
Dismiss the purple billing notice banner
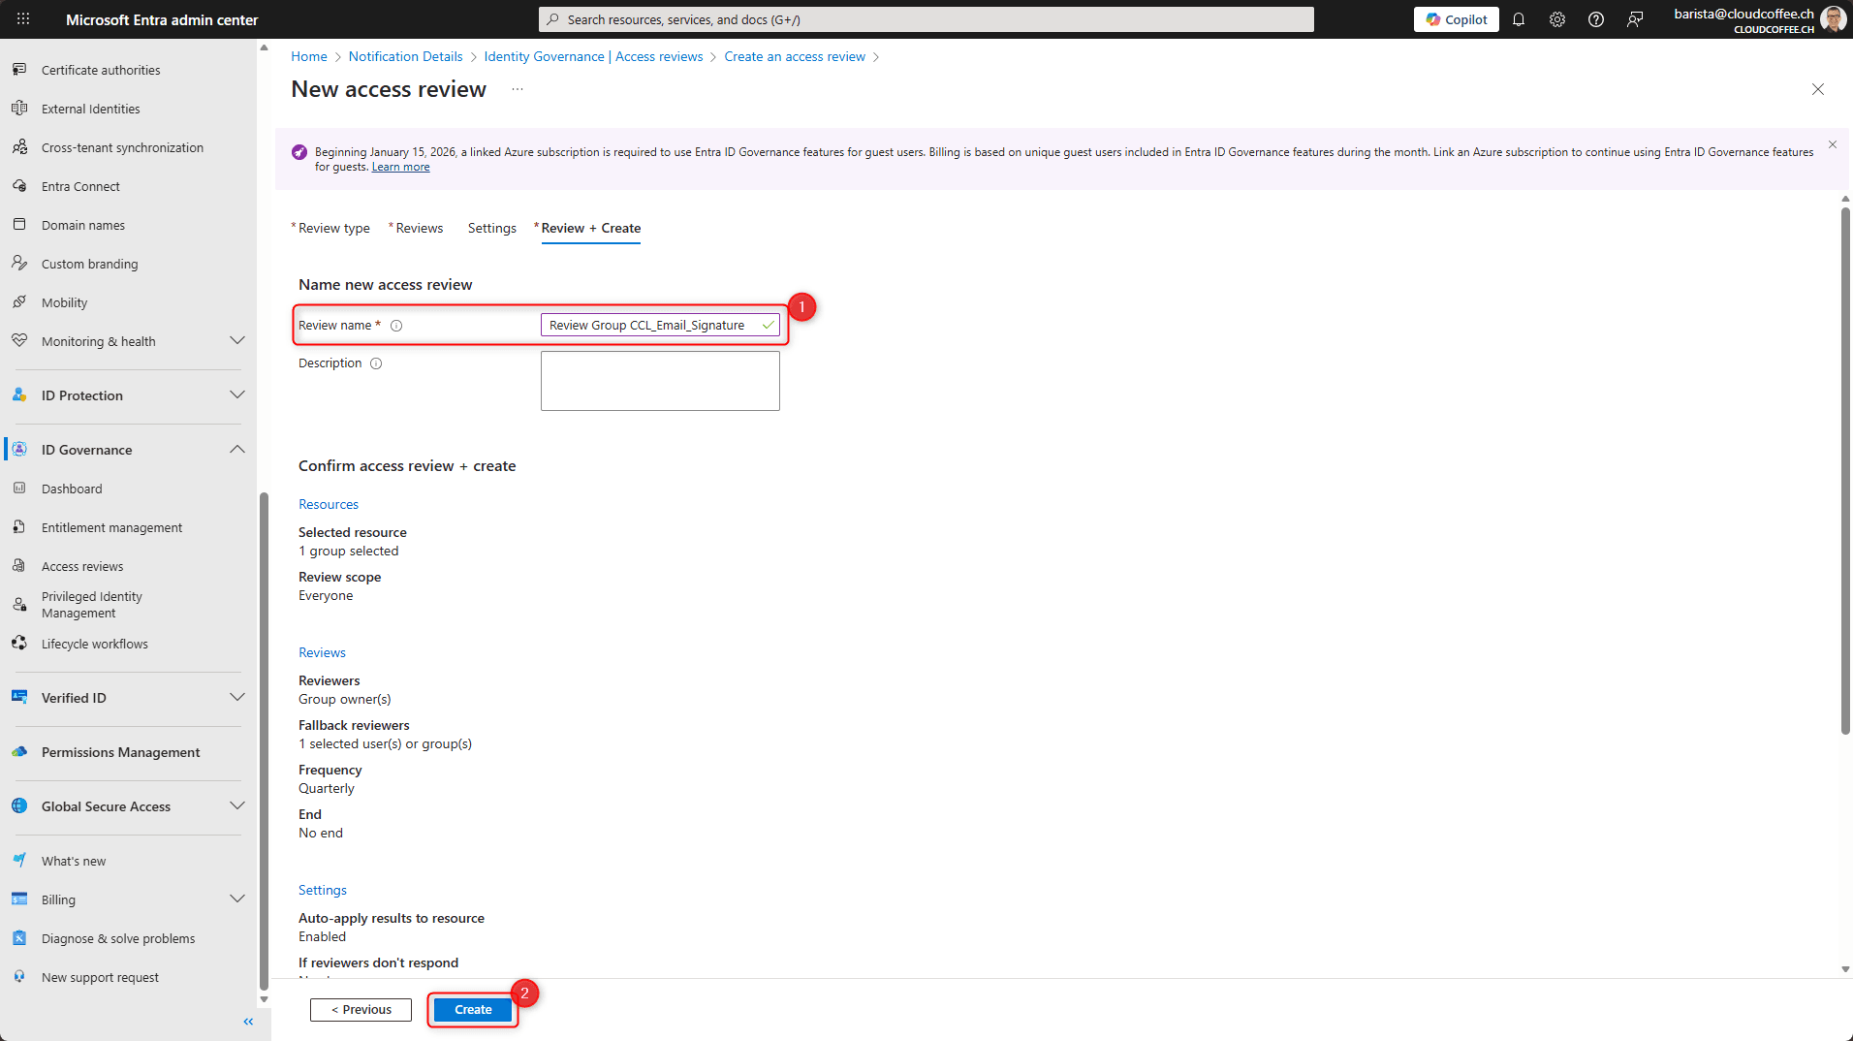pos(1833,144)
